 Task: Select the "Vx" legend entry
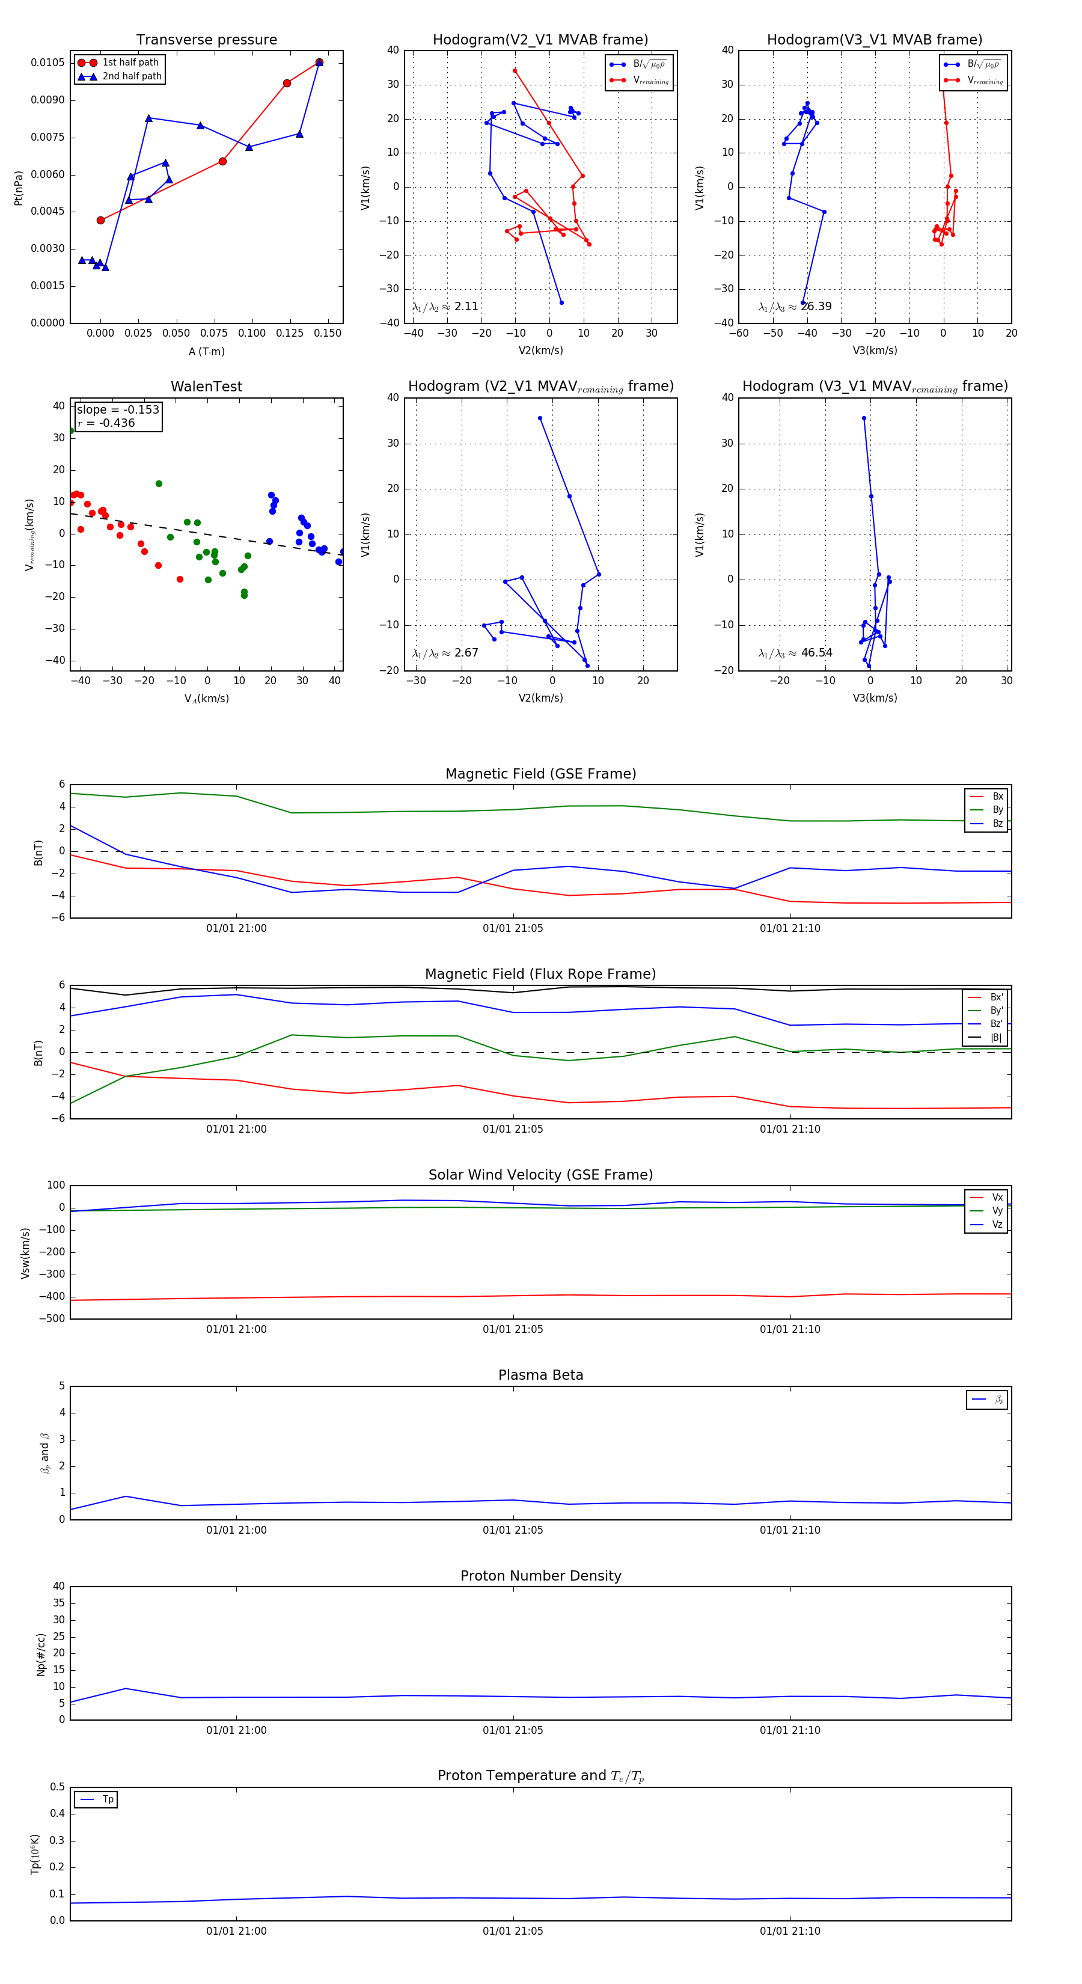[x=986, y=1198]
